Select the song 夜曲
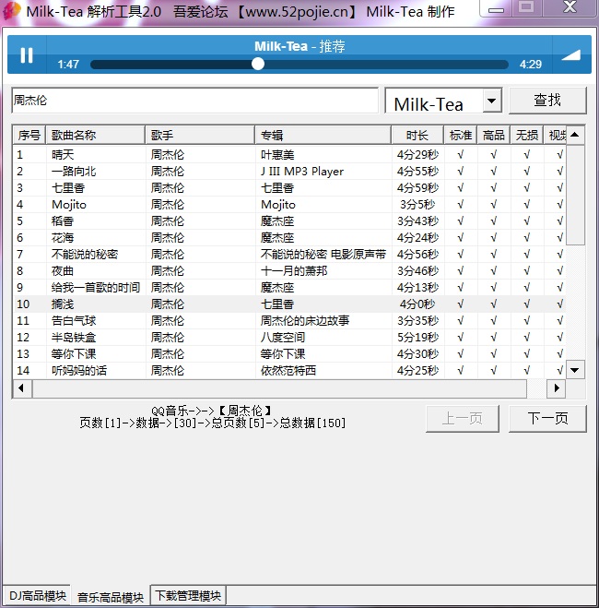 pos(63,271)
